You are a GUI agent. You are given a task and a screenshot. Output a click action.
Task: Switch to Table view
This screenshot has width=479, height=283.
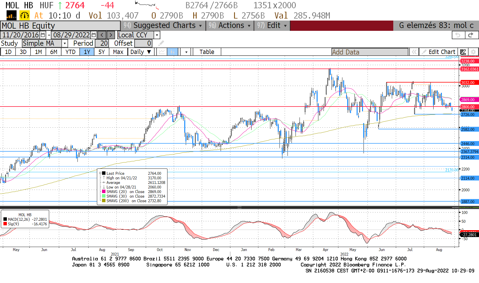[207, 52]
